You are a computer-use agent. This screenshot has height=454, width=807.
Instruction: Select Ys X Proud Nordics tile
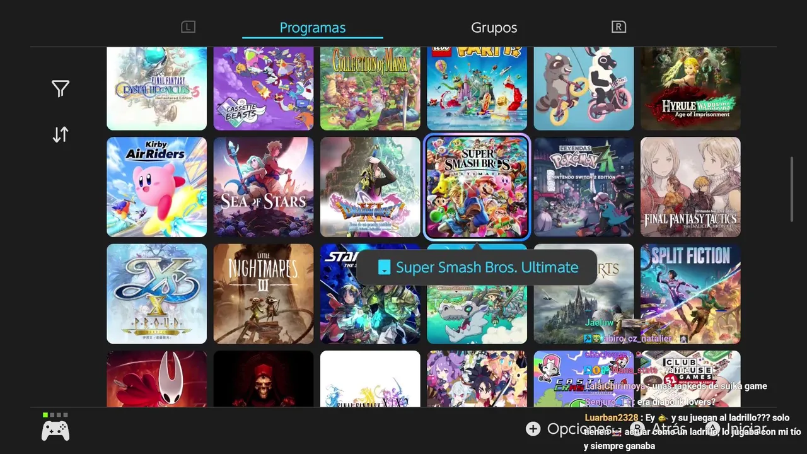click(x=157, y=294)
